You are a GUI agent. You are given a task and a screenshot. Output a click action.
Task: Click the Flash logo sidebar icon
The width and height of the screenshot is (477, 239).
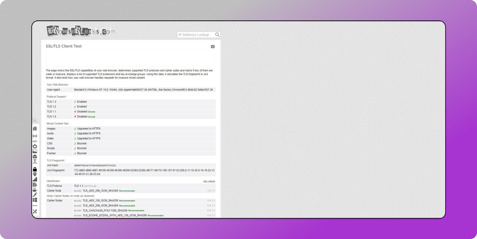coord(35,195)
